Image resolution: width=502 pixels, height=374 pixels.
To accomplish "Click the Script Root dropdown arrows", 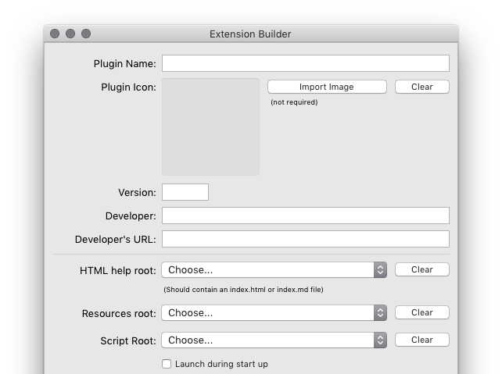I will [x=380, y=340].
